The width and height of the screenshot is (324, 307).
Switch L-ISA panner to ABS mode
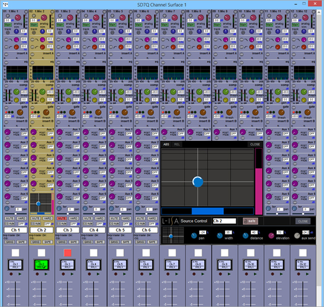pyautogui.click(x=167, y=144)
